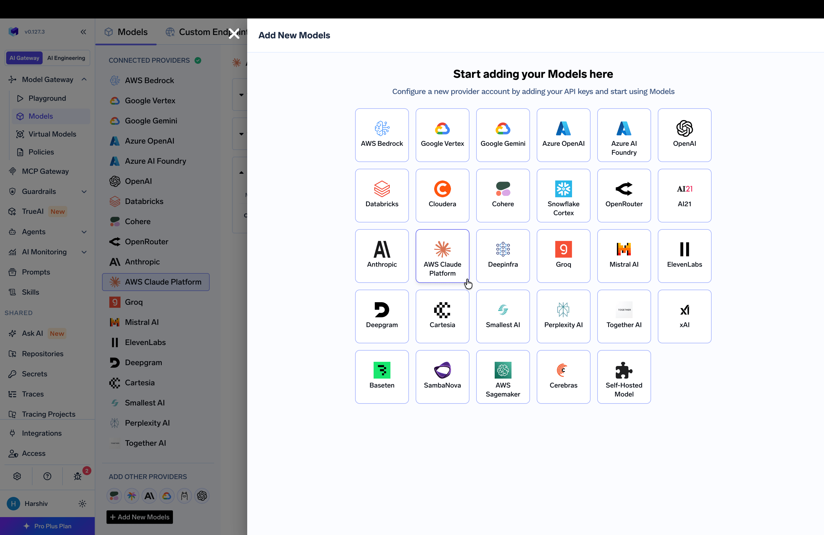Pick the Together AI provider card
Screen dimensions: 824x535
(x=624, y=316)
